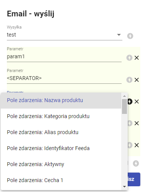This screenshot has width=146, height=192.
Task: Click into the param1 input field
Action: tap(64, 57)
